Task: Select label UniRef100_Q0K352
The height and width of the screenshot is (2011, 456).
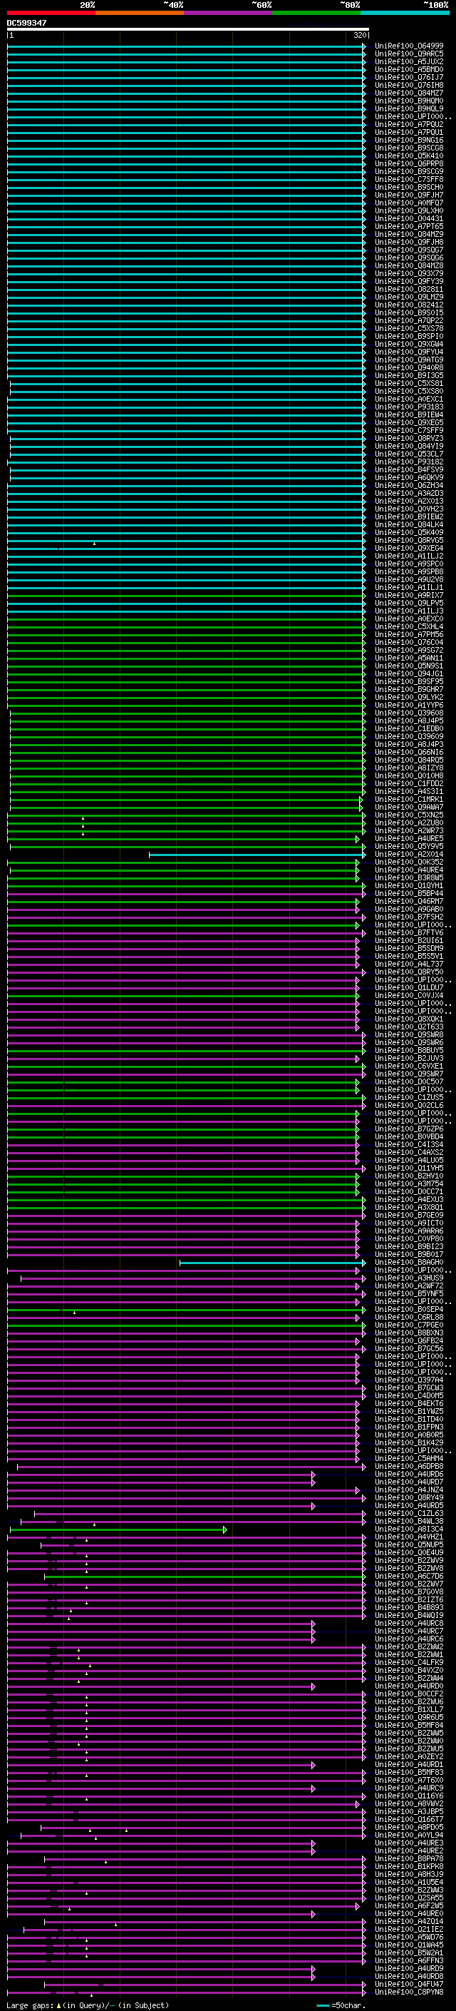Action: pos(409,862)
